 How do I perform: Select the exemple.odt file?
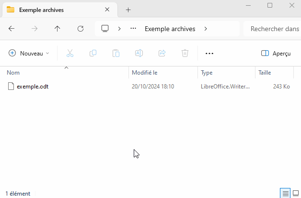33,87
